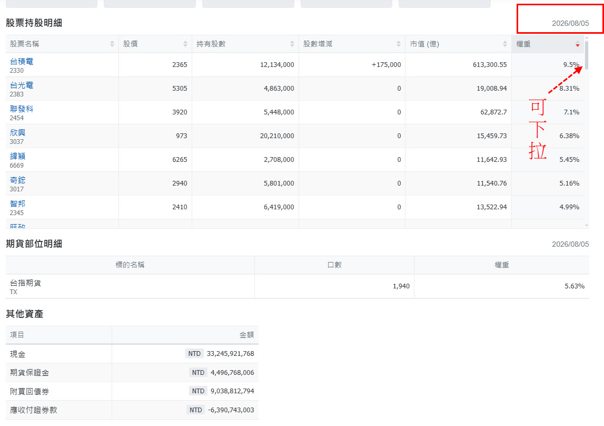The width and height of the screenshot is (604, 426).
Task: Open 奇鋐 stock link
Action: [x=18, y=180]
